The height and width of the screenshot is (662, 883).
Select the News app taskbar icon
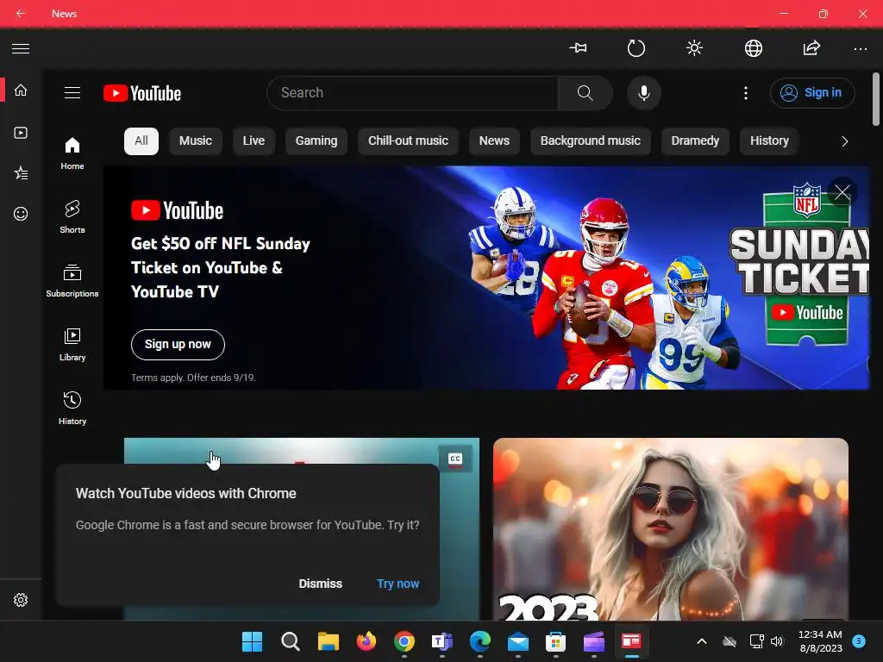click(631, 641)
